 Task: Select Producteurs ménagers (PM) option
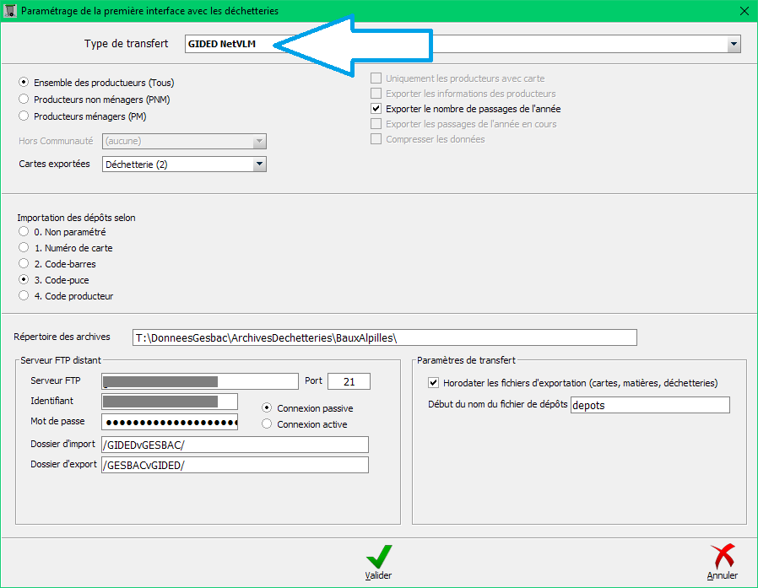(24, 116)
